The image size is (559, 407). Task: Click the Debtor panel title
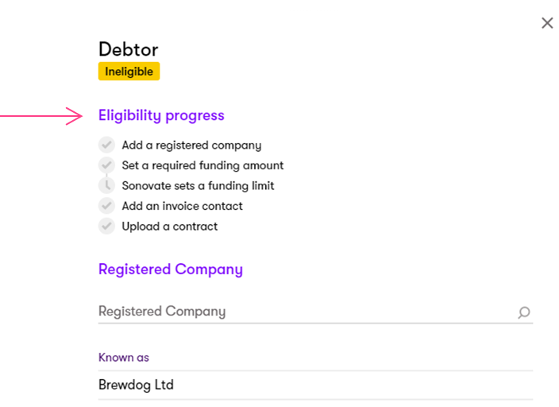[x=128, y=50]
